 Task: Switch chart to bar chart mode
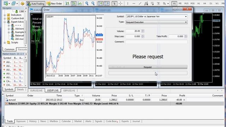tap(67, 4)
